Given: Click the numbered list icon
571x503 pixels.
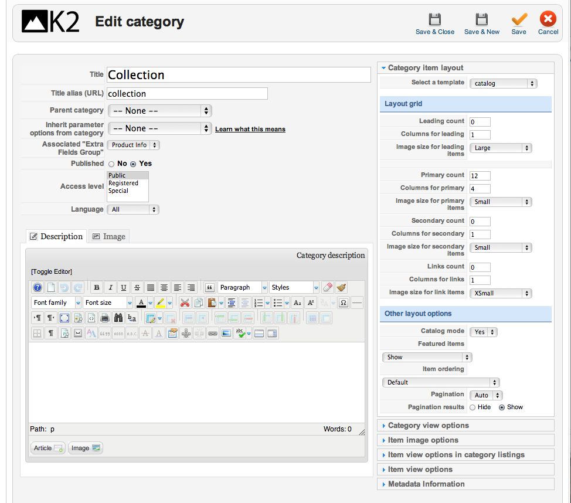Looking at the screenshot, I should pos(259,303).
